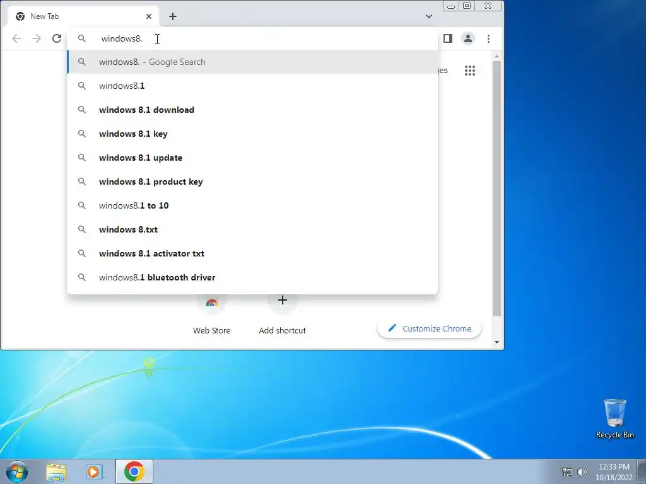Click the Add shortcut plus button

coord(282,301)
